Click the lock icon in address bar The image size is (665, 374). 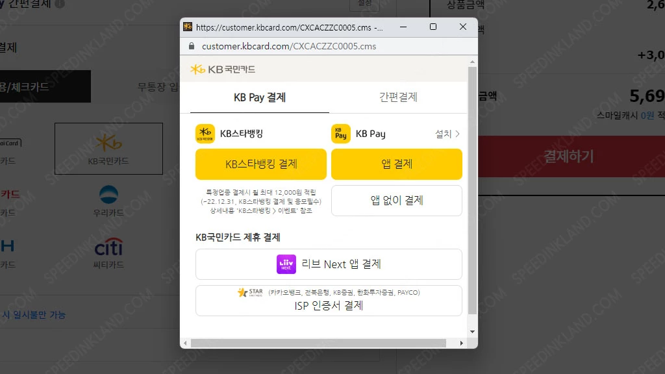(x=192, y=46)
